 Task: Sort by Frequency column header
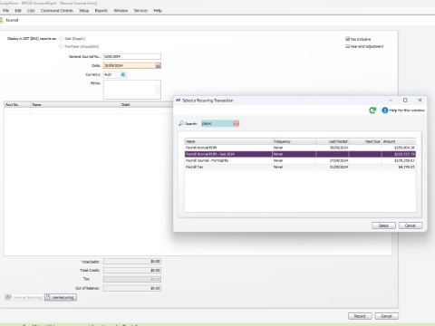(x=294, y=141)
